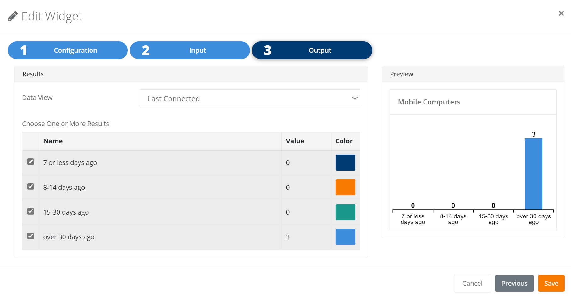
Task: Open light blue color swatch for over 30 days
Action: click(345, 237)
